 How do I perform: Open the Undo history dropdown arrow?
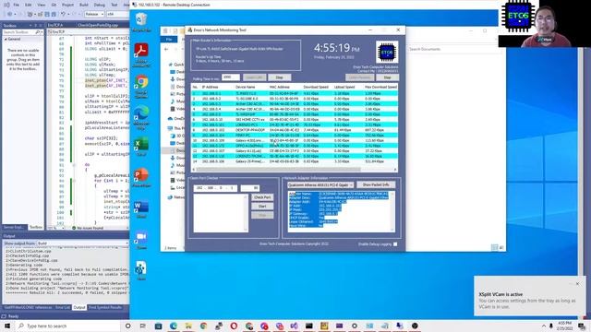coord(67,14)
